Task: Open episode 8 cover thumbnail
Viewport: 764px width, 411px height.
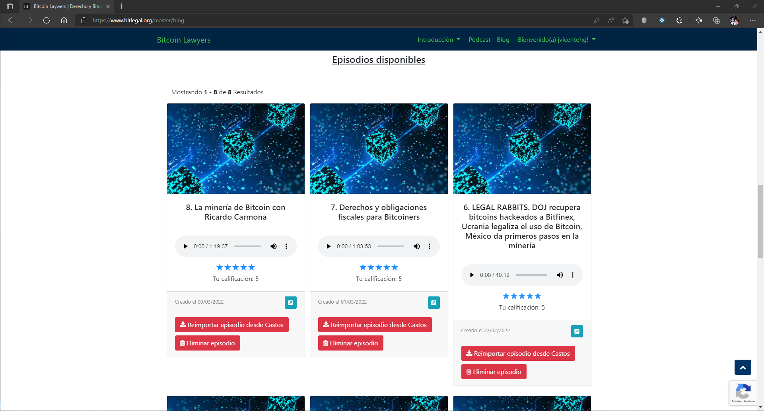Action: pos(236,148)
